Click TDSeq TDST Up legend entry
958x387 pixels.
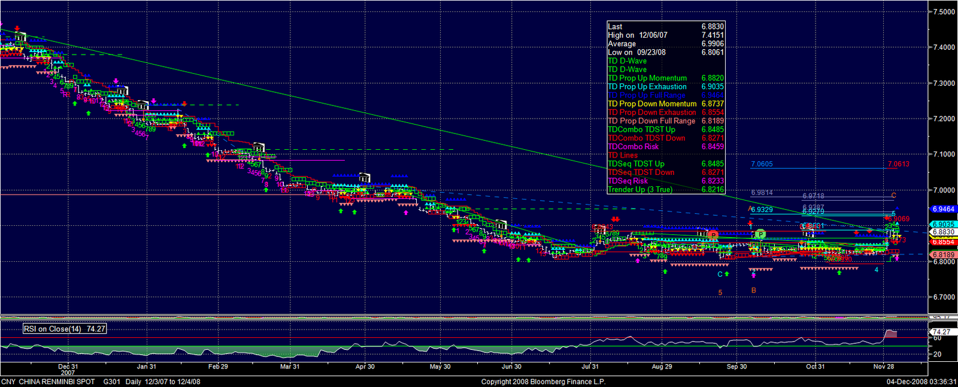coord(666,164)
